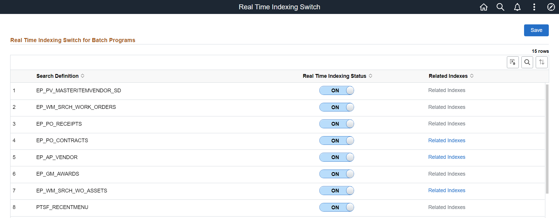Sort by Related Indexes column arrow
The height and width of the screenshot is (218, 559).
472,76
